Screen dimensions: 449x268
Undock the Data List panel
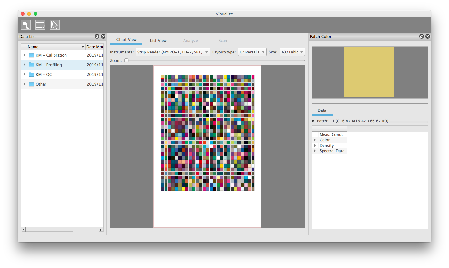pyautogui.click(x=97, y=37)
